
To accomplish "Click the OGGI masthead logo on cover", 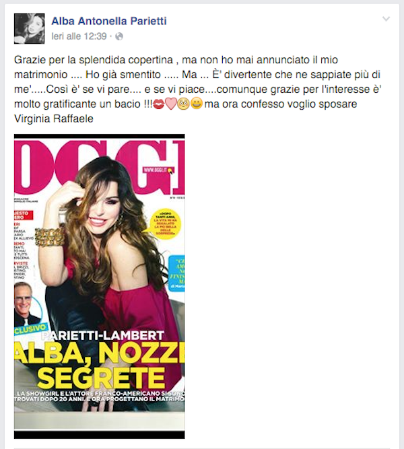I will pyautogui.click(x=100, y=167).
